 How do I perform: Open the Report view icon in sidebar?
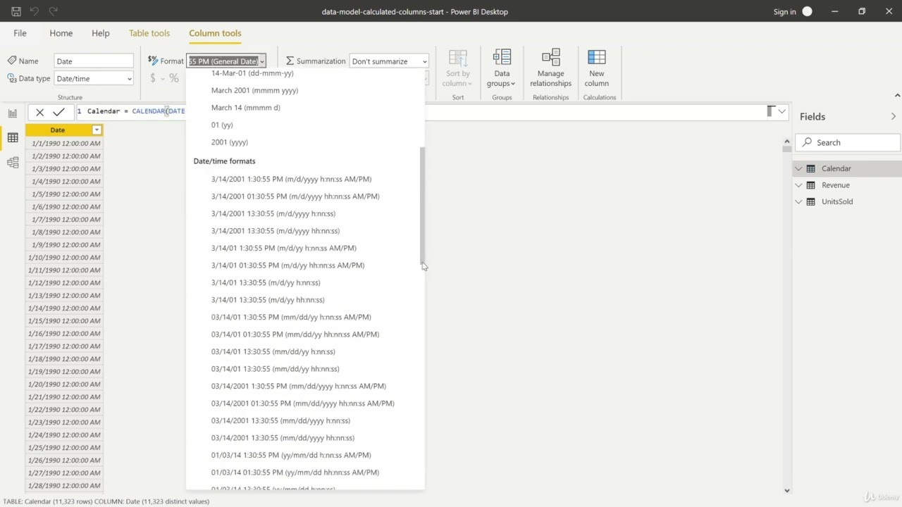coord(13,113)
